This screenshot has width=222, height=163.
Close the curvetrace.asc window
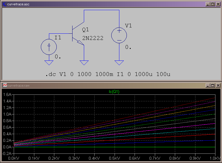pos(218,4)
